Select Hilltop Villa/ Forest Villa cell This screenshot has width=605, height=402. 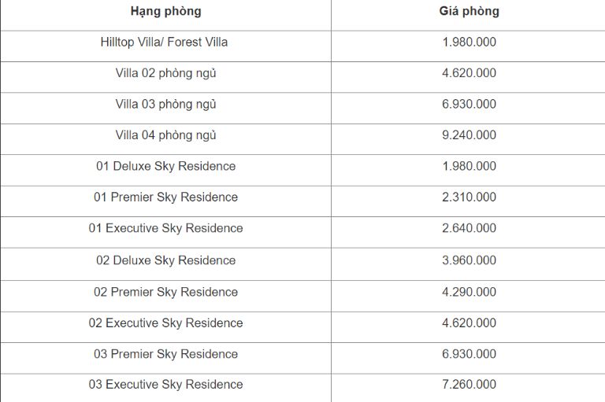[166, 46]
